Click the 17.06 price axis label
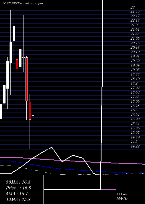145x204 pixels. coord(135,101)
